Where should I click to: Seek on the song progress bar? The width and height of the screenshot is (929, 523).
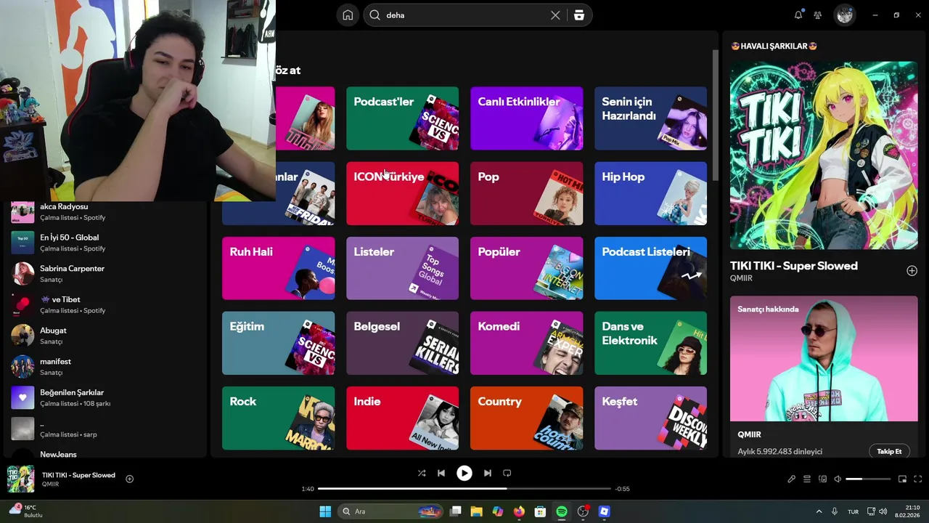point(464,489)
